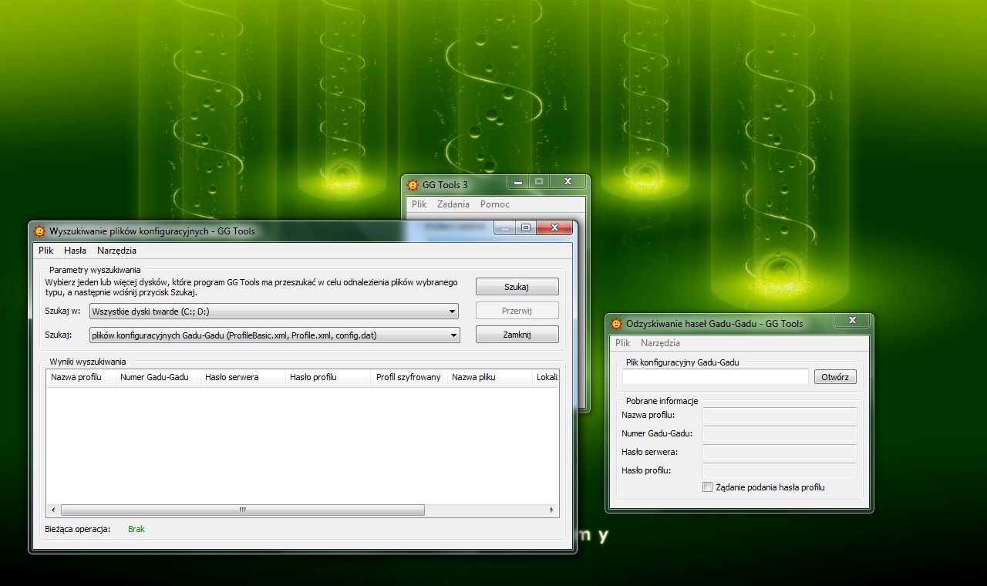Sort results by 'Nazwa pliku' column header

click(x=490, y=377)
